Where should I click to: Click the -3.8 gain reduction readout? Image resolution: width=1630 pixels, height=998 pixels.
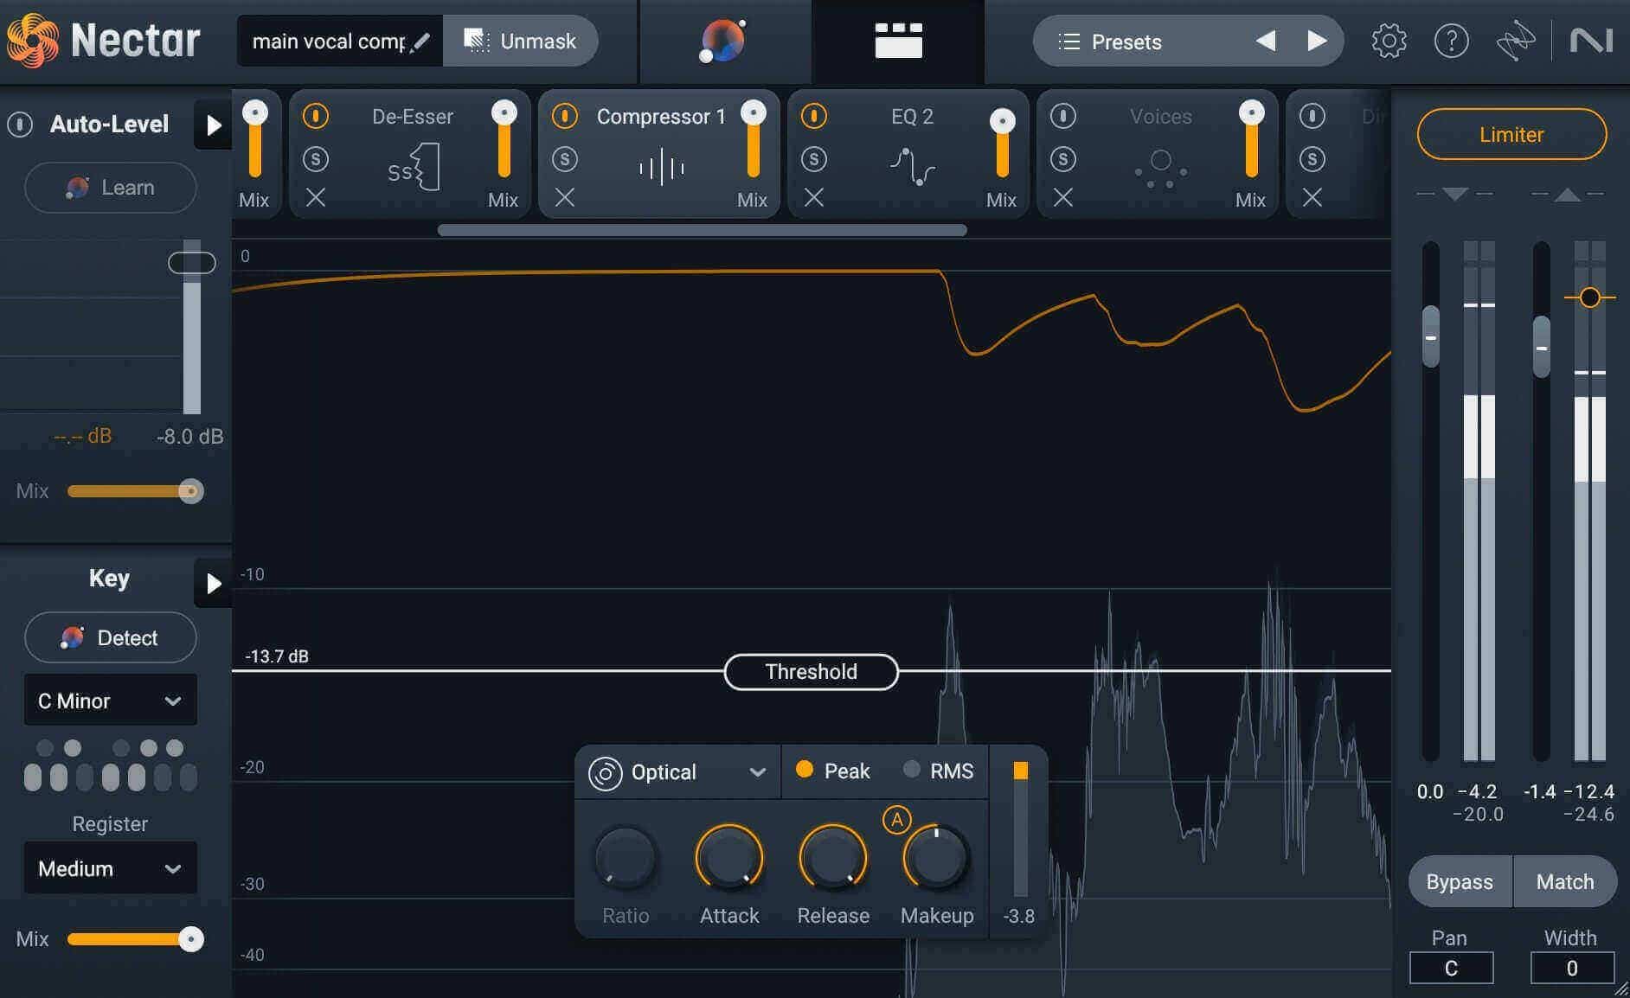coord(1018,916)
